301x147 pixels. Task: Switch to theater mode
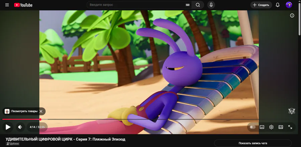281,127
